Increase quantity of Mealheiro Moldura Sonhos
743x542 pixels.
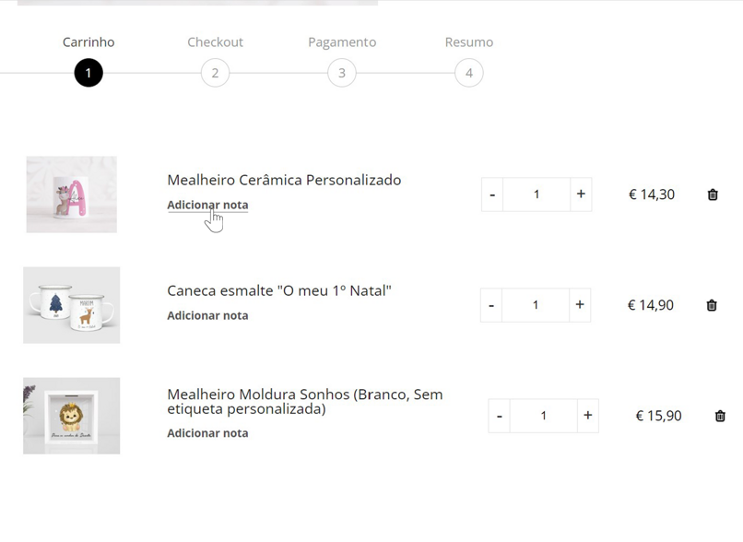587,416
